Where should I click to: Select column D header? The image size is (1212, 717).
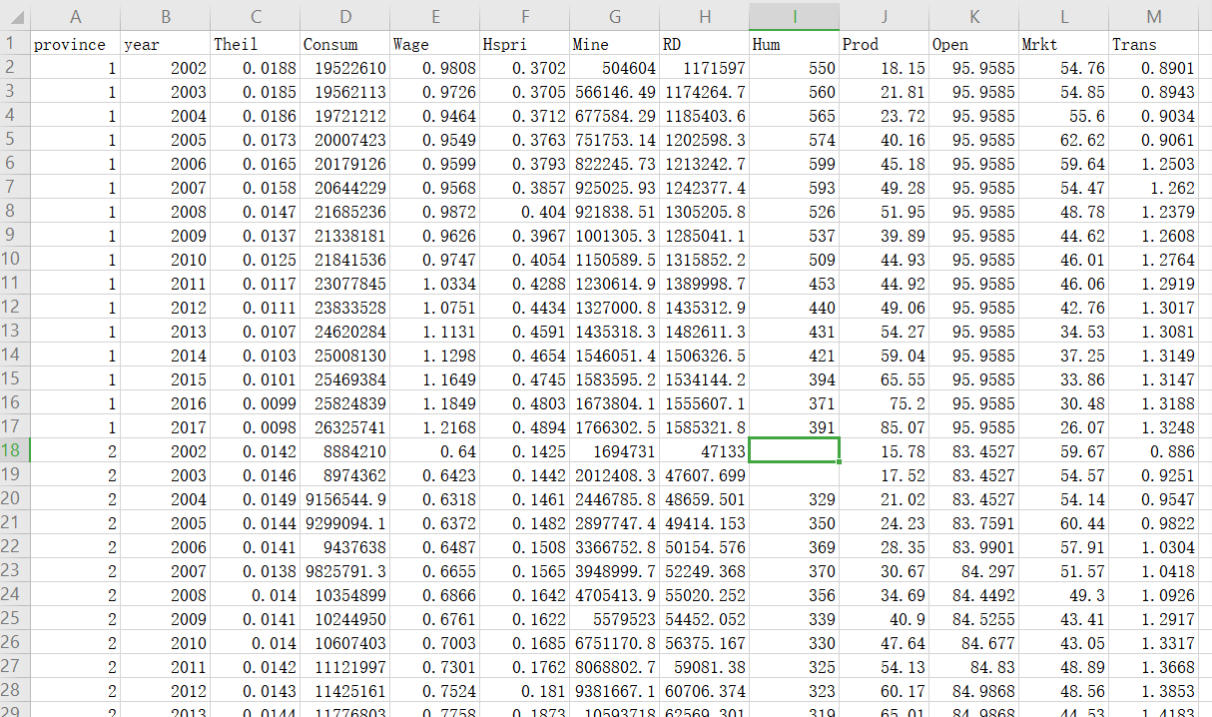pos(345,16)
